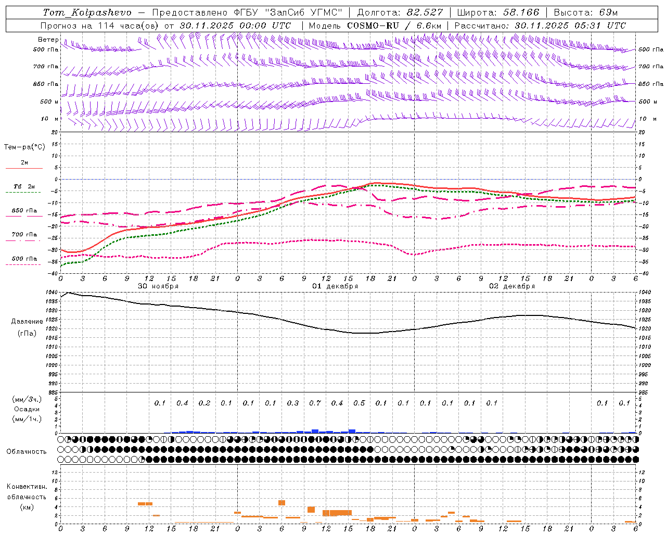The height and width of the screenshot is (533, 666).
Task: Select the text Предоставлено ФГБУ "ЗапСиб УГМС"
Action: pos(247,12)
